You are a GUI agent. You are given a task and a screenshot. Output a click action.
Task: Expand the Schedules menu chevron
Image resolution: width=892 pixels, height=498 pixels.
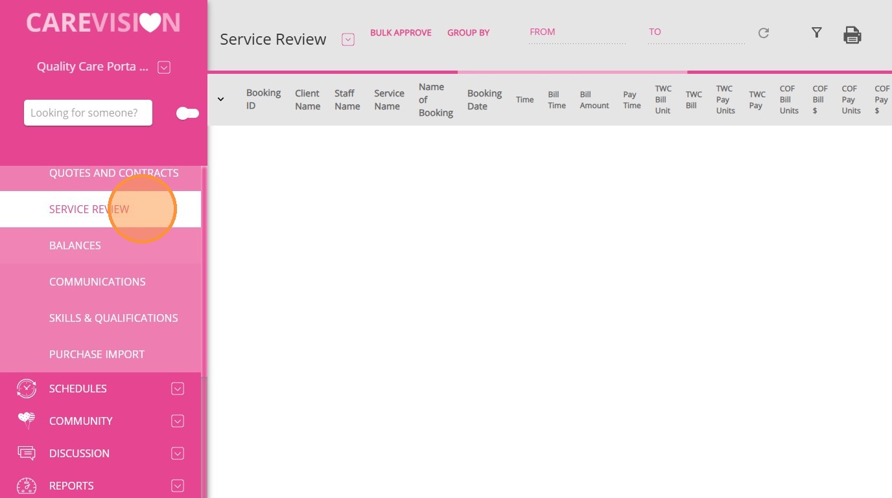178,389
